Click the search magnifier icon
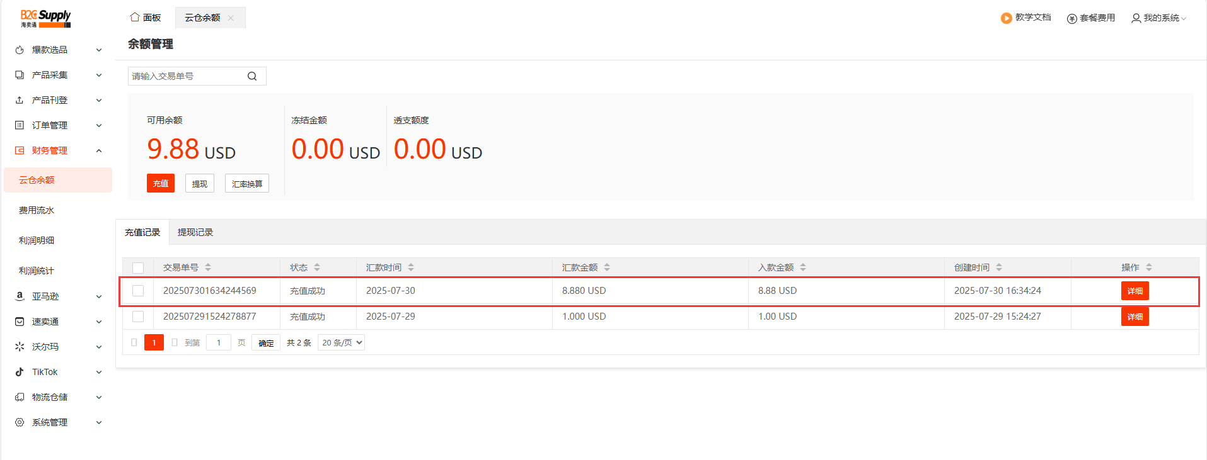 coord(252,76)
